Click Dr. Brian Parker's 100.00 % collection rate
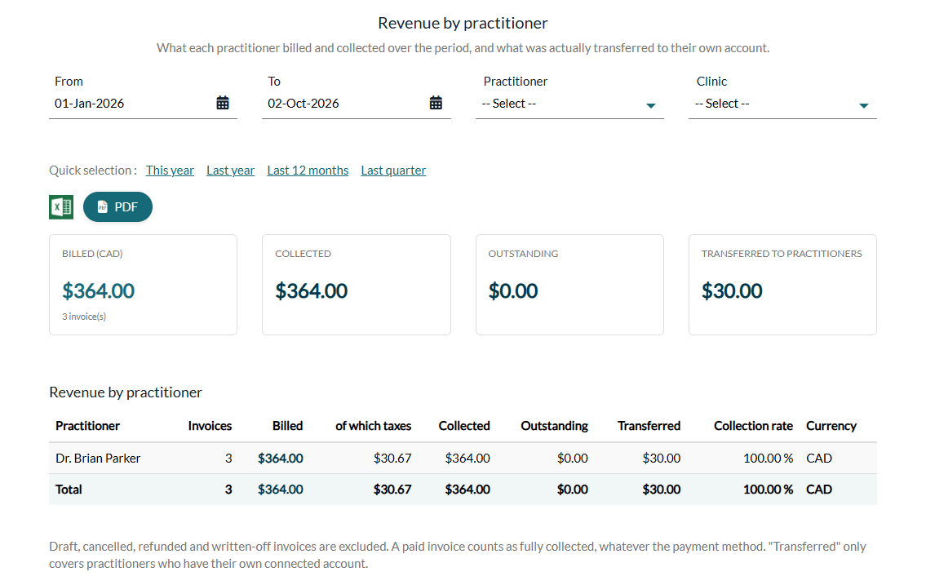 point(768,459)
